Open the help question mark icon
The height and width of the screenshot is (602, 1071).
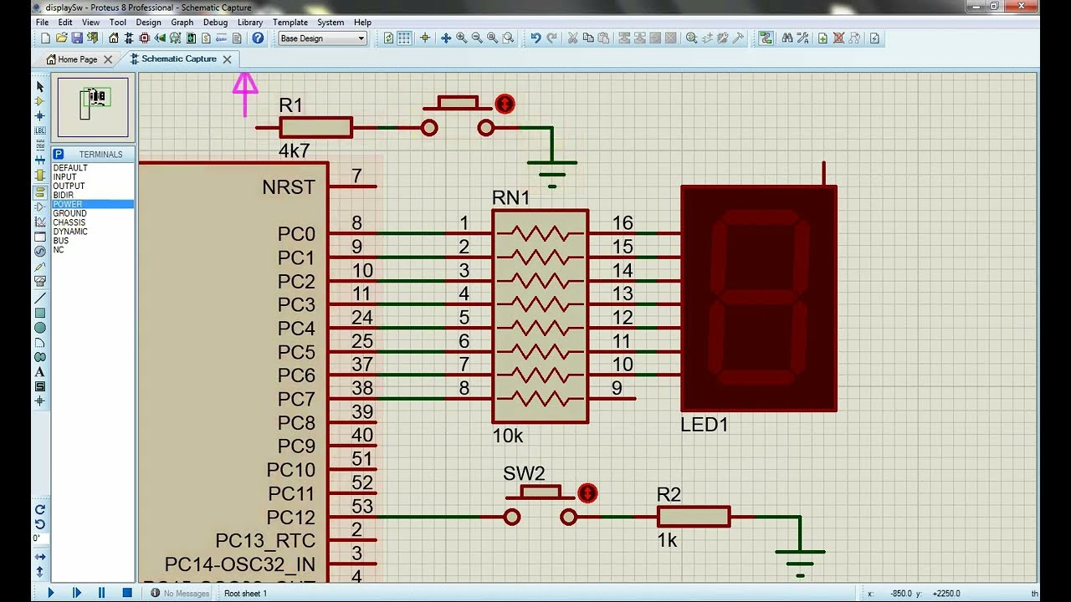click(x=258, y=38)
